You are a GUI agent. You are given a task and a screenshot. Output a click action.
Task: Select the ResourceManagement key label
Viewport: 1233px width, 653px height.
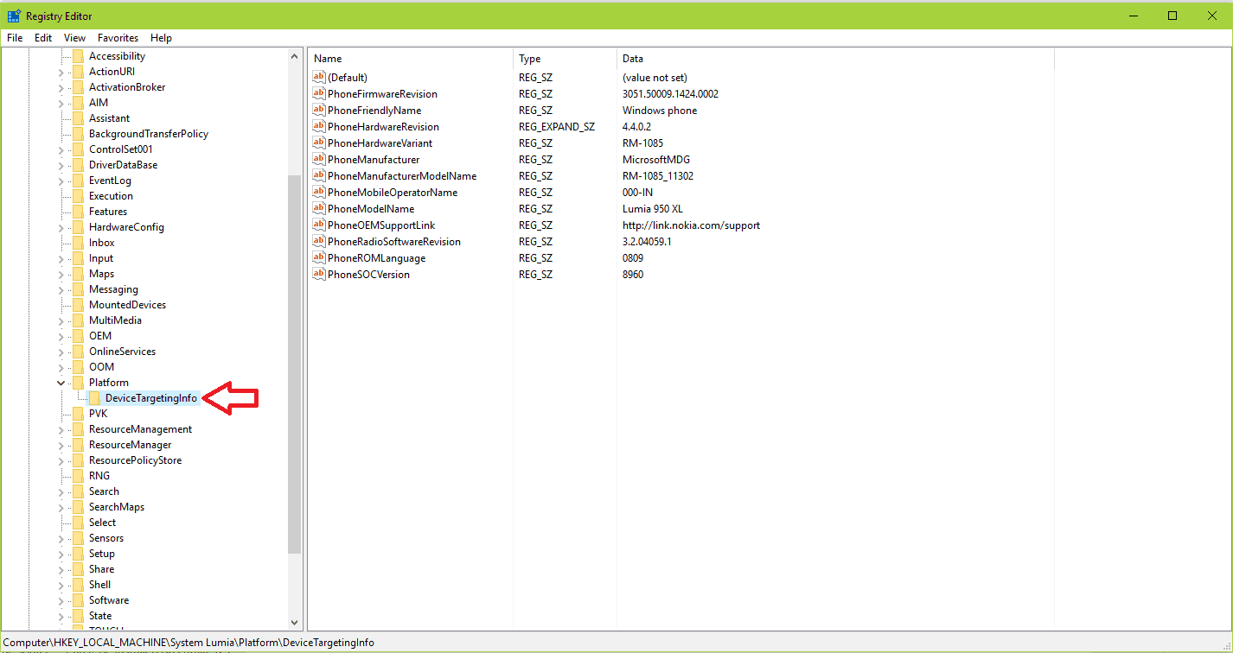(x=140, y=429)
